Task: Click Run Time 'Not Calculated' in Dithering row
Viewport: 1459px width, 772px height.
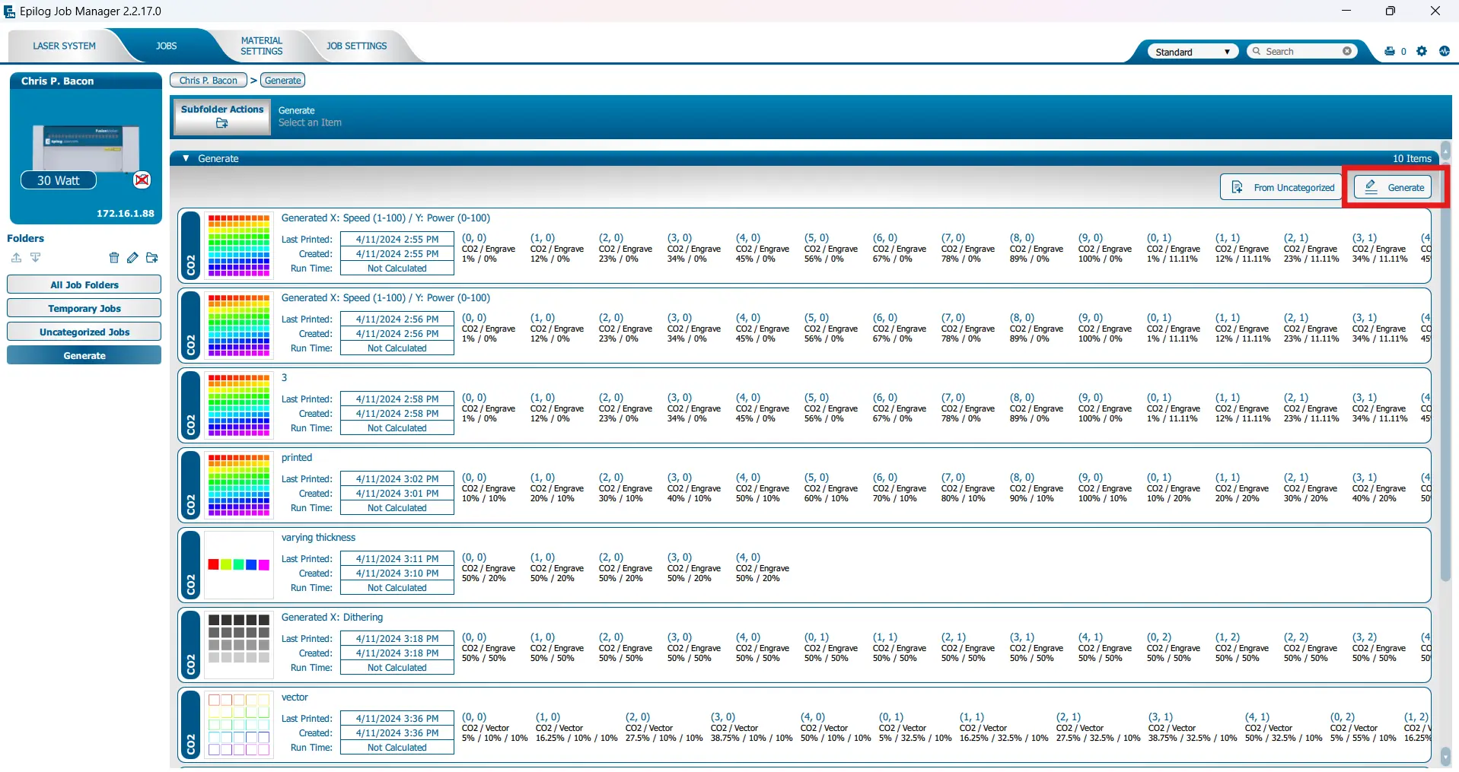Action: [397, 668]
